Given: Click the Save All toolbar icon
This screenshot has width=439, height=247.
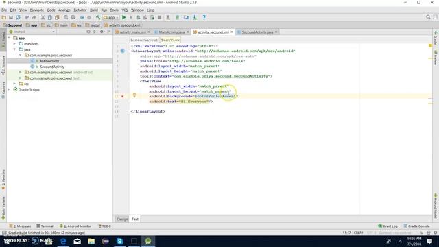Looking at the screenshot, I should tap(11, 17).
